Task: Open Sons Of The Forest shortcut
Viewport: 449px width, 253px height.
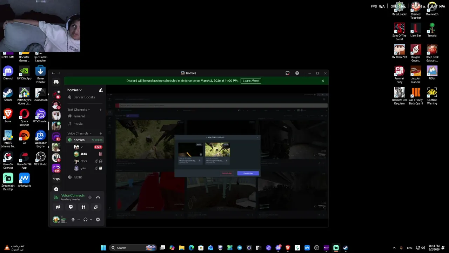Action: [399, 32]
